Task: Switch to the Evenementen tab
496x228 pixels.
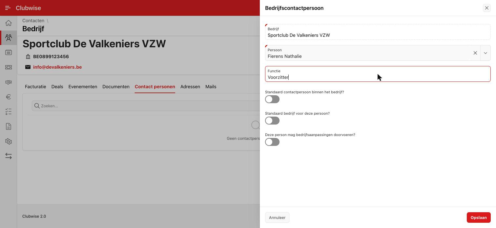Action: click(83, 87)
